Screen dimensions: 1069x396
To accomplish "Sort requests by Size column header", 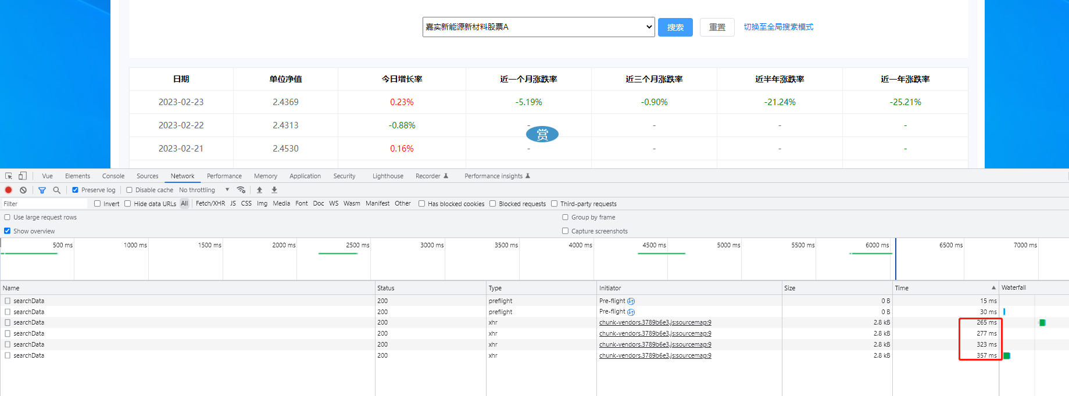I will (x=837, y=288).
